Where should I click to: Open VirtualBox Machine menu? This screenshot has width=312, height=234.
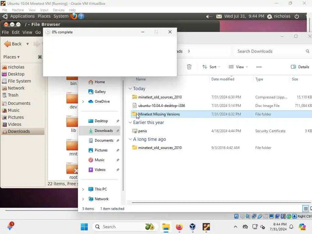coord(18,10)
